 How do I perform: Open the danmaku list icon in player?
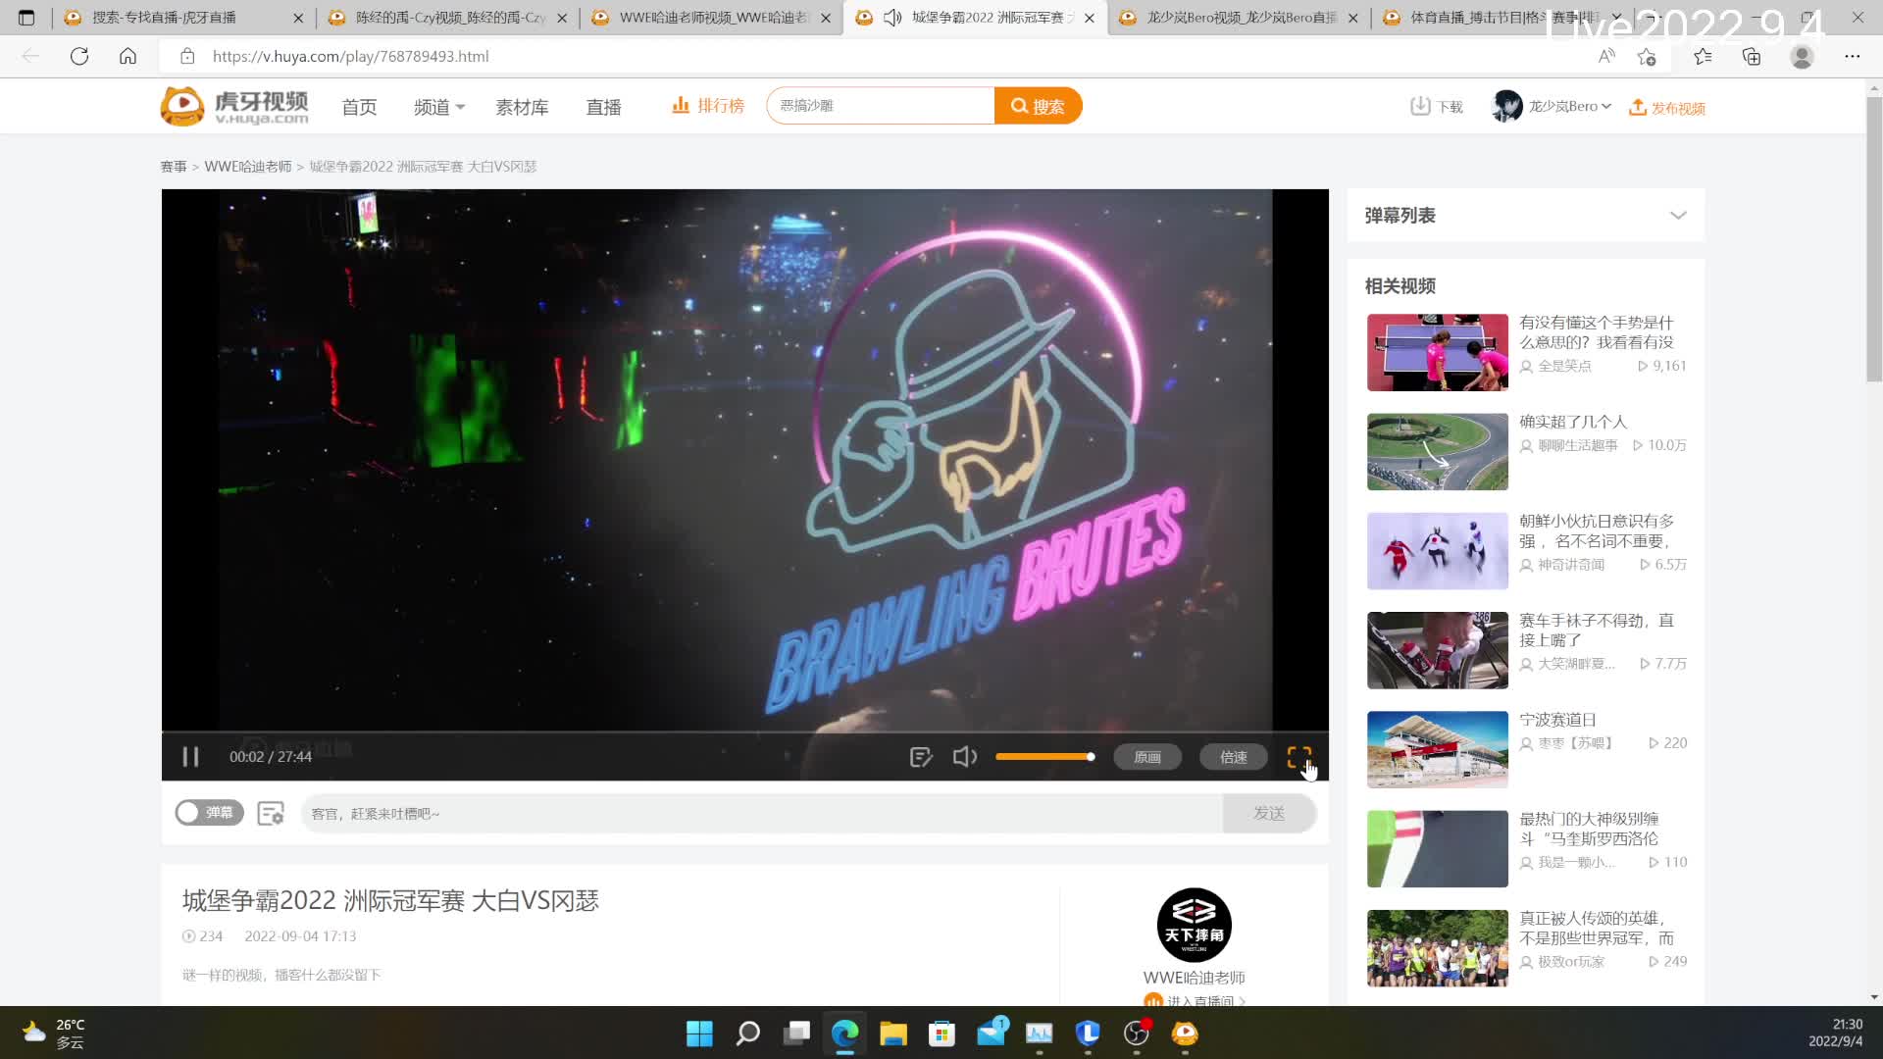click(920, 757)
